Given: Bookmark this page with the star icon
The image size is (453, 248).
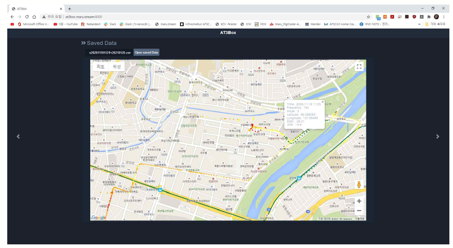Looking at the screenshot, I should coord(368,17).
